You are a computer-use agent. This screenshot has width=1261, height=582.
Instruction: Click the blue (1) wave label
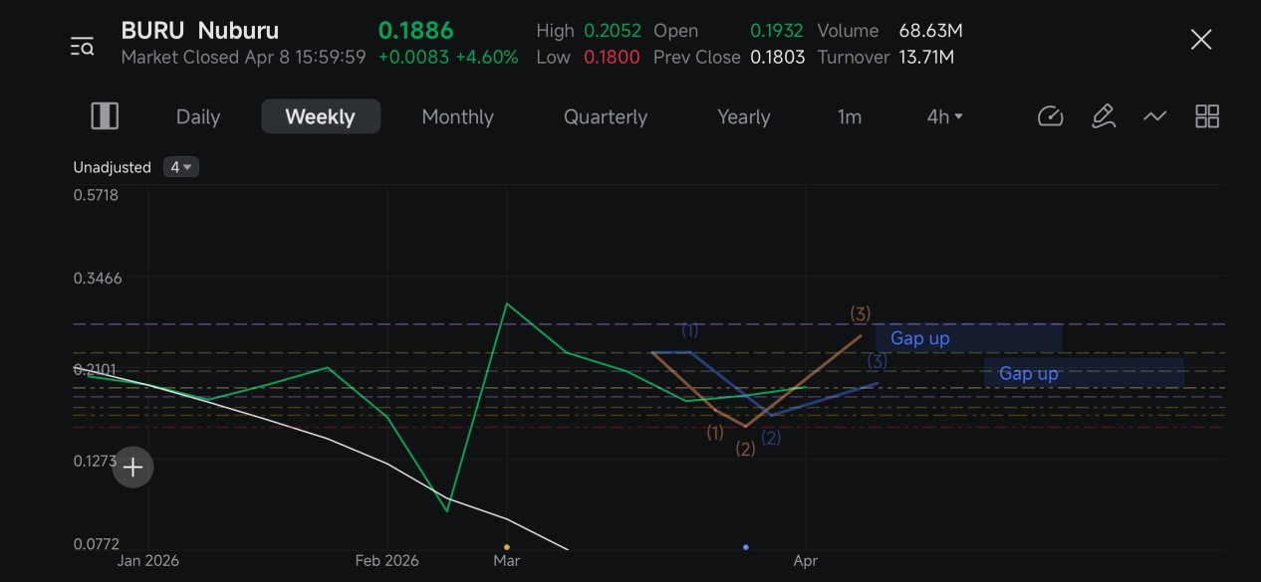689,330
